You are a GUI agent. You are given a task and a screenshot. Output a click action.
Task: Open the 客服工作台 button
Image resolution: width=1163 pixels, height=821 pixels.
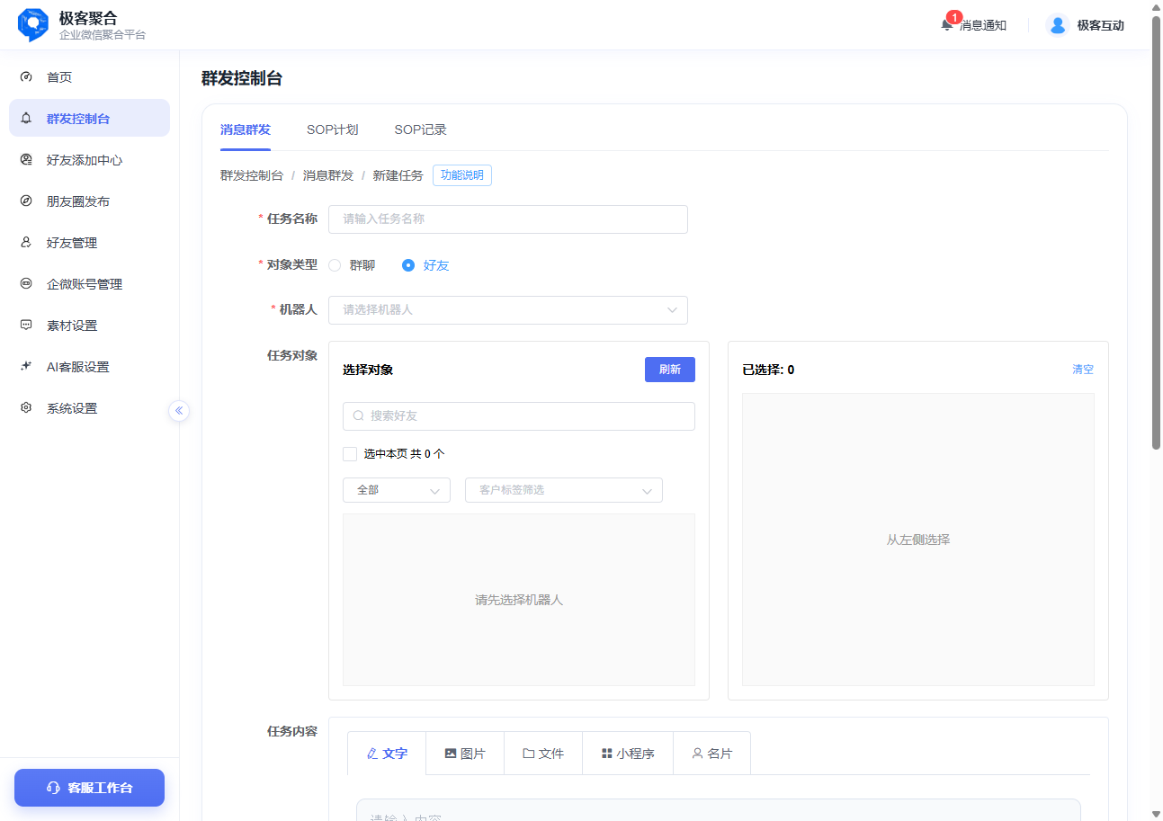(89, 788)
